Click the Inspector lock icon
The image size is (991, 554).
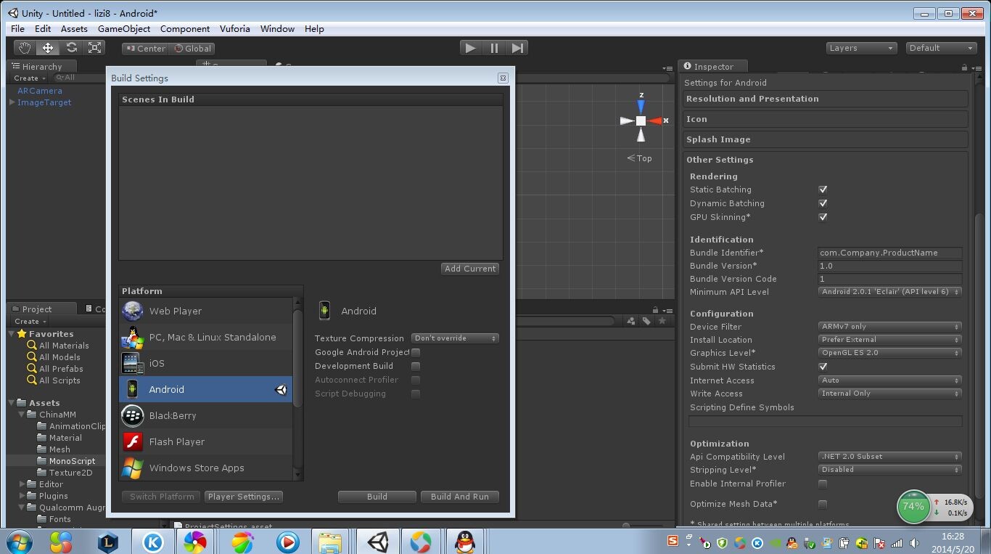pyautogui.click(x=964, y=67)
